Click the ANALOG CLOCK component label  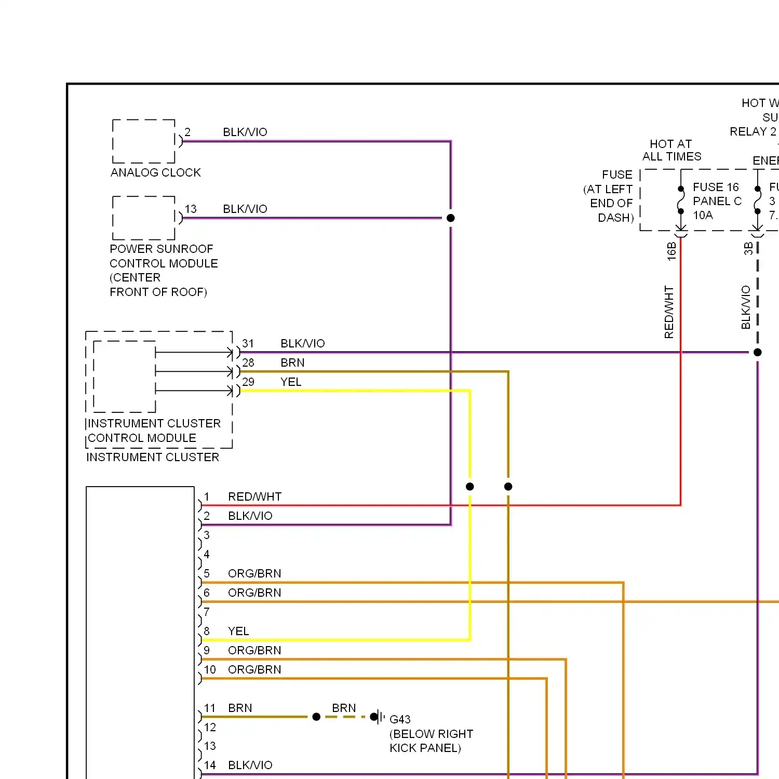point(156,172)
